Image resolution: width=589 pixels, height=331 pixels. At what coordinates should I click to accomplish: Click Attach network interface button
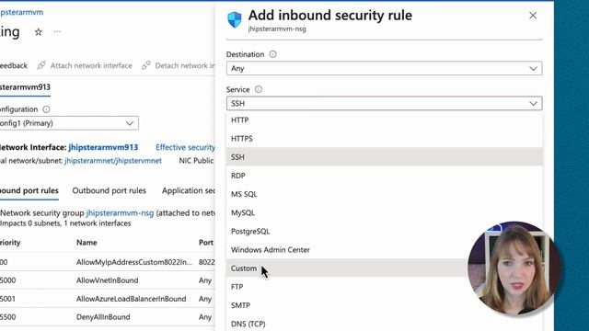[85, 65]
